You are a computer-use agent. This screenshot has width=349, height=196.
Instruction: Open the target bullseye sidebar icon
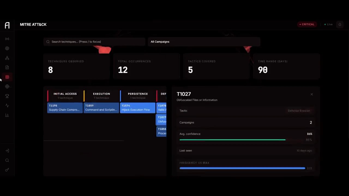(x=7, y=48)
